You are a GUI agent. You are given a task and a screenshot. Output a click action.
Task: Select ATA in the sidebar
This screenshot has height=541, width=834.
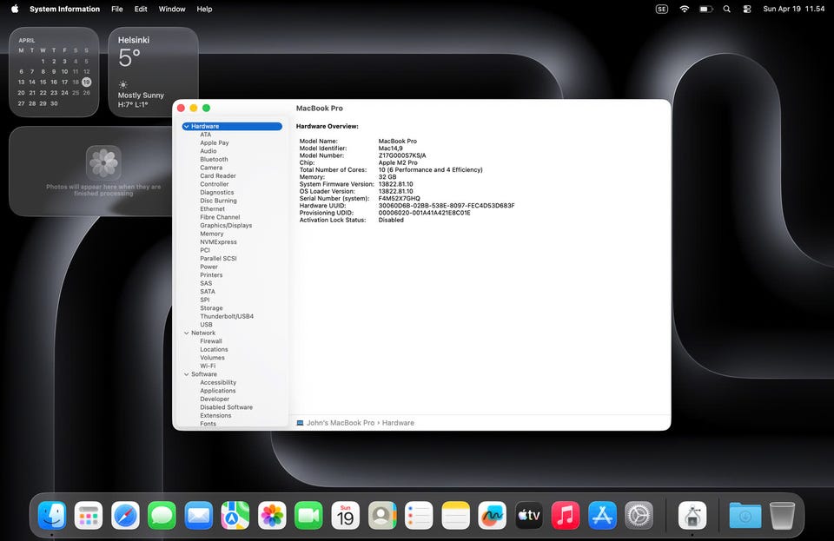pos(205,135)
